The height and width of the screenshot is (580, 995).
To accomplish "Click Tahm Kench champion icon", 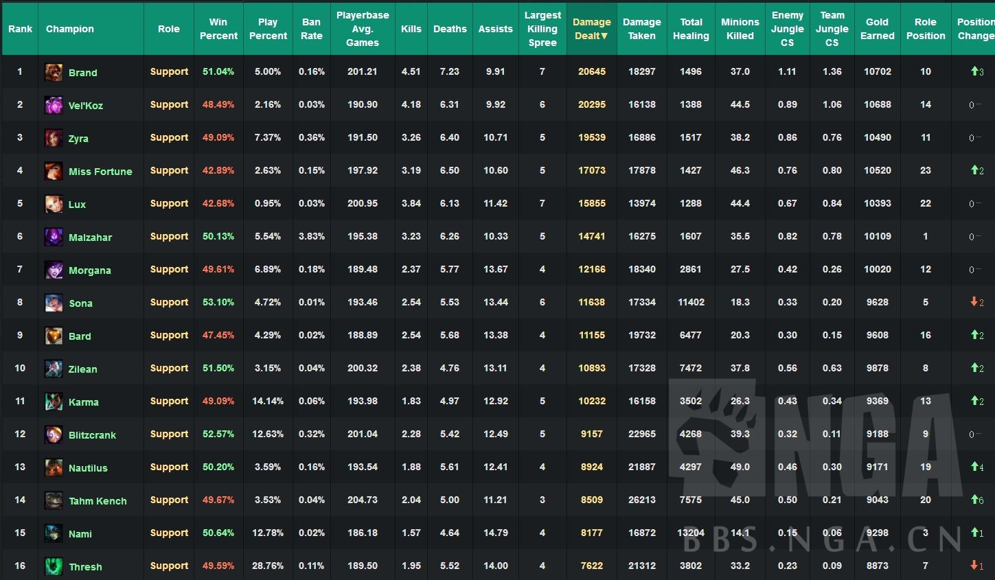I will [54, 500].
